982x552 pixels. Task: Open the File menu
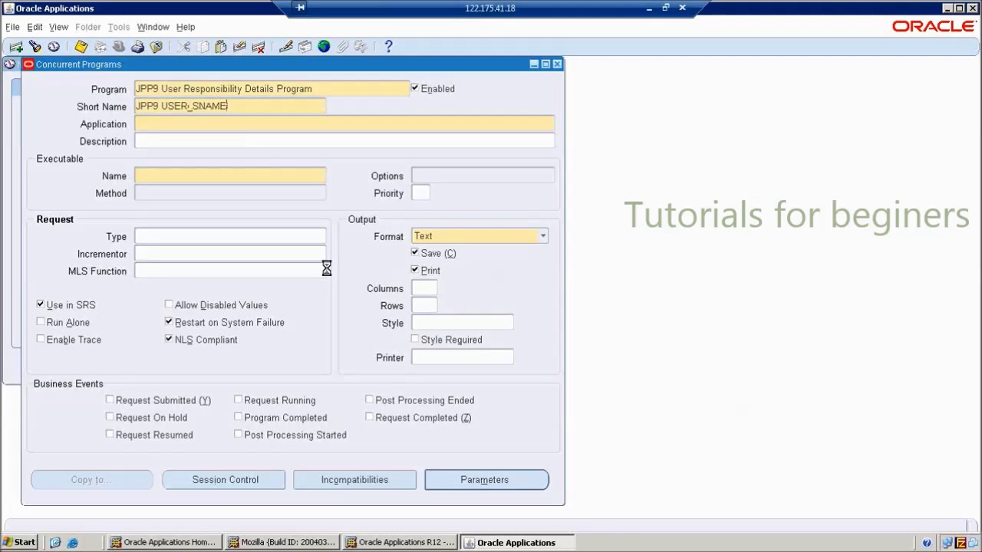pos(12,27)
